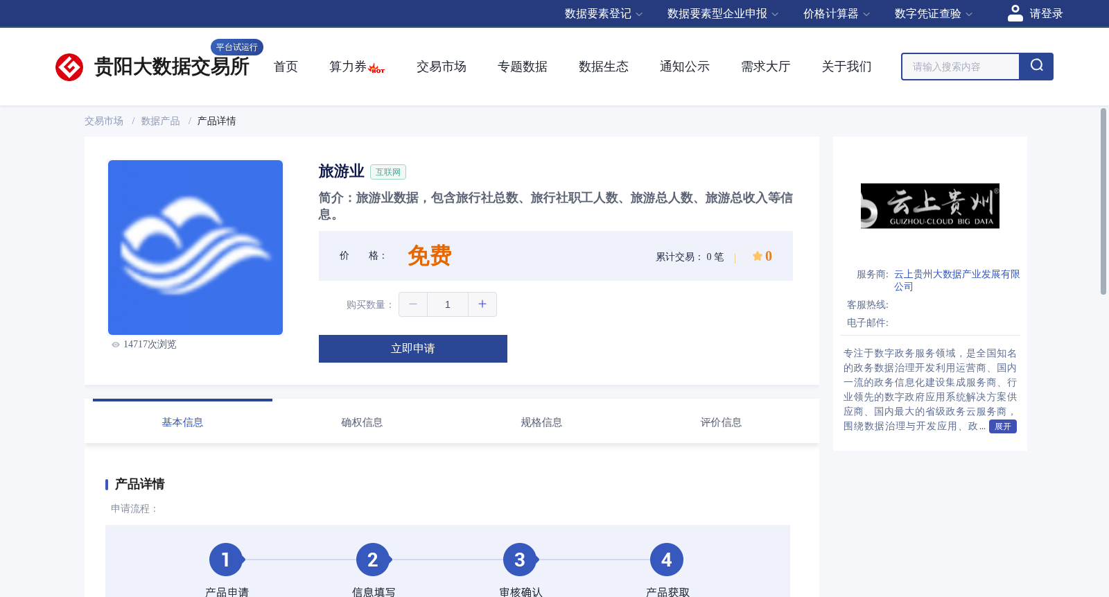Screen dimensions: 1109x597
Task: Click the 电子邮件 label
Action: [868, 323]
